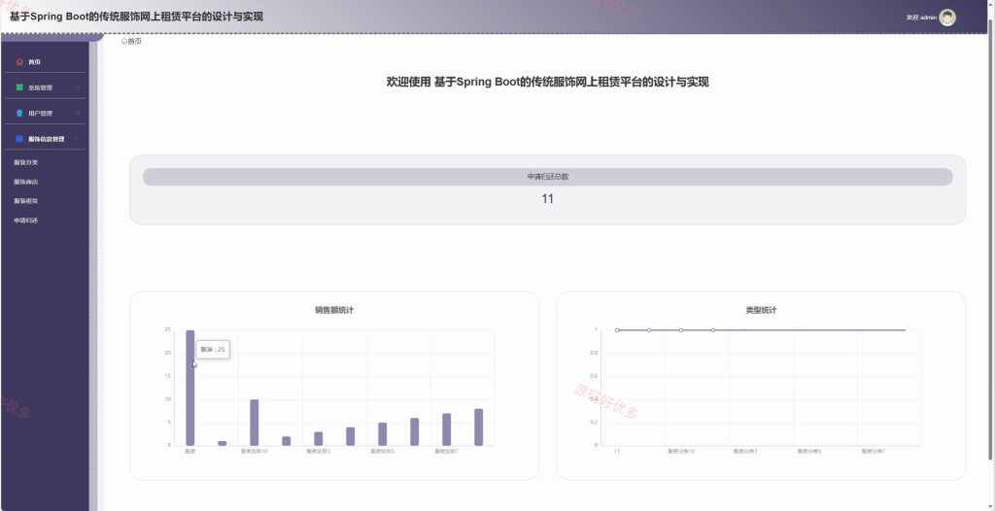The image size is (995, 511).
Task: Click the red home icon in sidebar
Action: click(x=19, y=61)
